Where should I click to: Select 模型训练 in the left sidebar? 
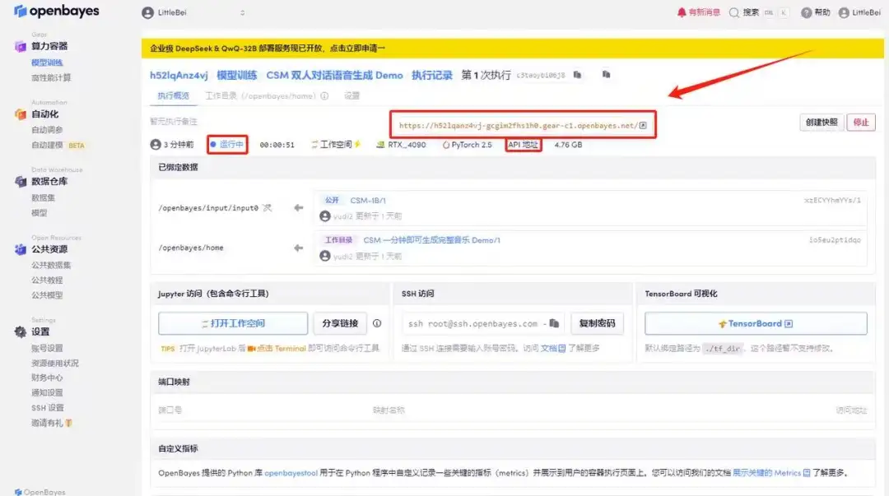click(x=47, y=63)
